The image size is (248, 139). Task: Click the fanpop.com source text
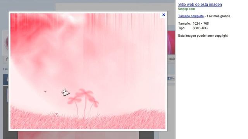(186, 9)
